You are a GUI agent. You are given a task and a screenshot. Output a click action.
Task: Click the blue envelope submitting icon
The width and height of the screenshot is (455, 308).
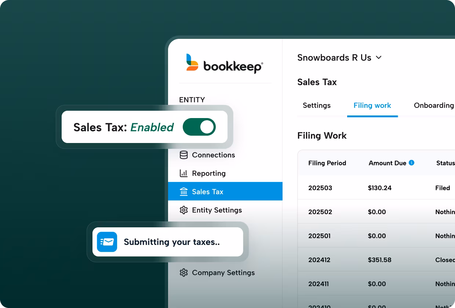tap(107, 242)
